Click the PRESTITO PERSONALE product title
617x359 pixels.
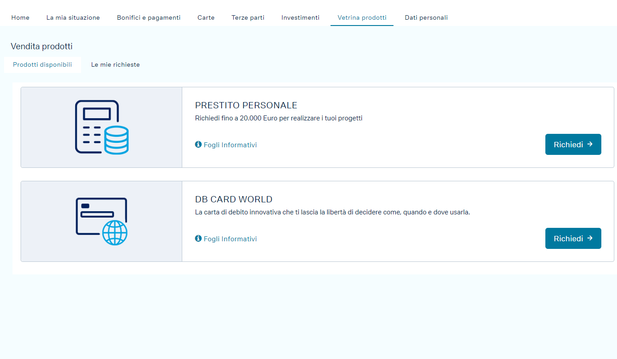tap(246, 106)
